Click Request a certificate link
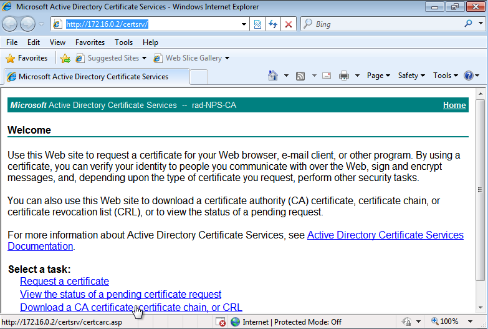The width and height of the screenshot is (488, 329). (64, 282)
